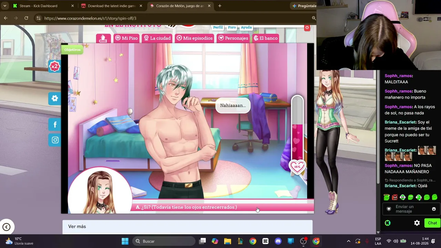
Task: Go back to the previous page
Action: [6, 18]
